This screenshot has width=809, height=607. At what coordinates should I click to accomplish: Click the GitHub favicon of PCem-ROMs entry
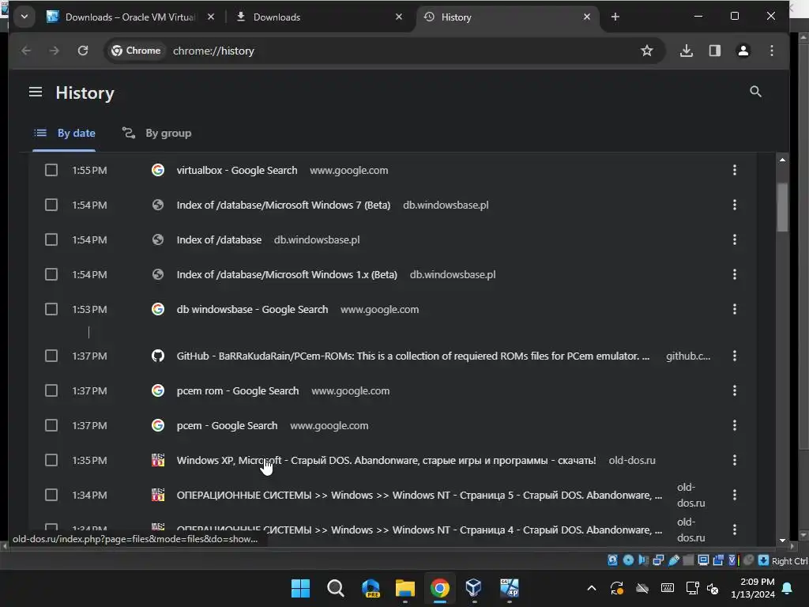click(x=158, y=356)
